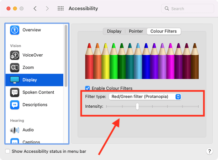Screen dimensions: 218x160
Task: Click inside the Search input field
Action: click(187, 8)
